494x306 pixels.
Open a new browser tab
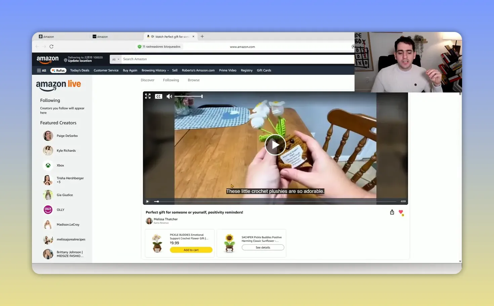[202, 36]
